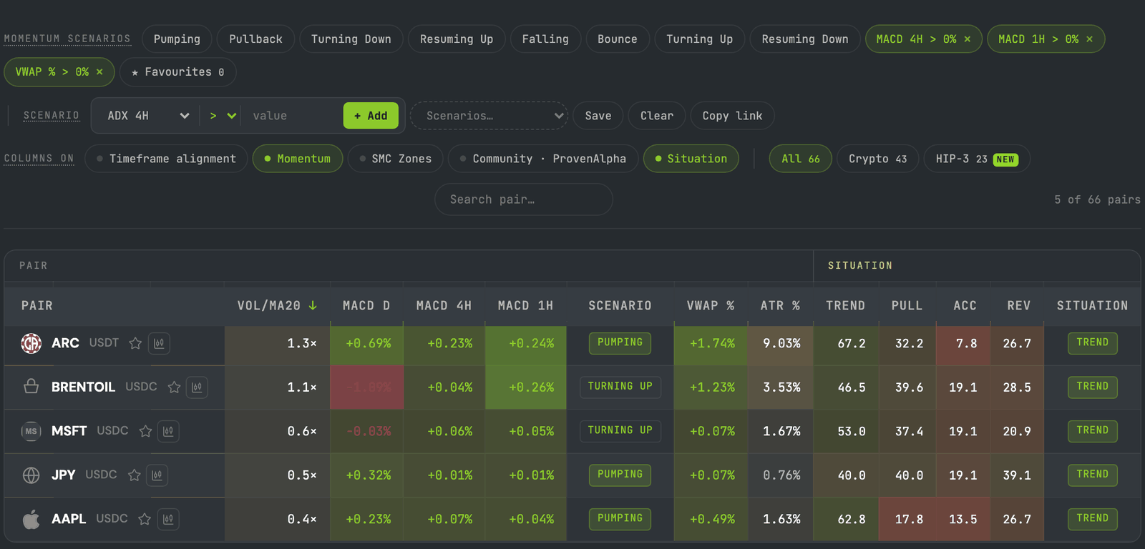Toggle the Pumping scenario filter
The image size is (1145, 549).
177,39
